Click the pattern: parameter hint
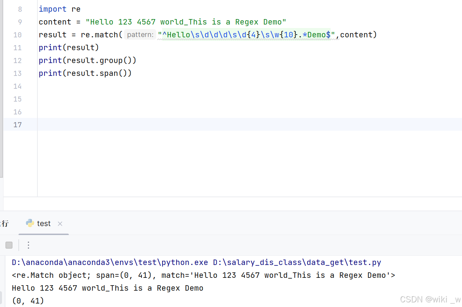 [x=140, y=35]
